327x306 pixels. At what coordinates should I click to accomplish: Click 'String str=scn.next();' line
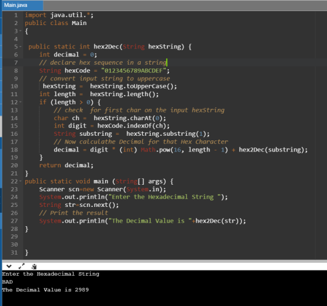[x=79, y=205]
